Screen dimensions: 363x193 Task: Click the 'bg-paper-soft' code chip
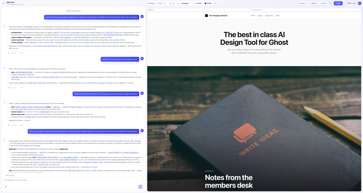coord(30,117)
